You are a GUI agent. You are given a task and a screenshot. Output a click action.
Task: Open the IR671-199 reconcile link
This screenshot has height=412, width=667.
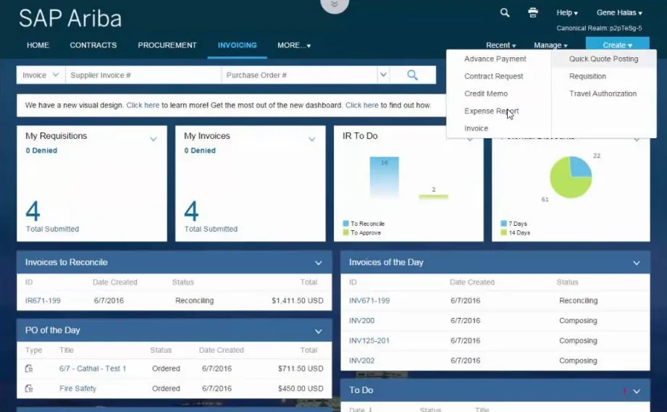[43, 300]
